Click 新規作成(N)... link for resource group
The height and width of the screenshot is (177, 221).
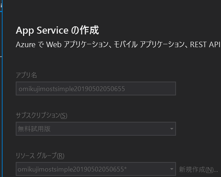[198, 169]
